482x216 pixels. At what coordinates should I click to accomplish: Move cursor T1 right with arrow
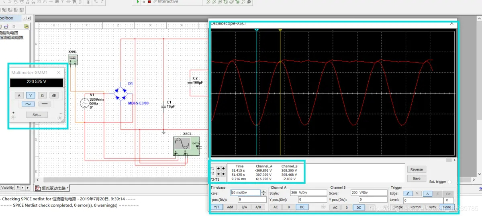pyautogui.click(x=223, y=168)
